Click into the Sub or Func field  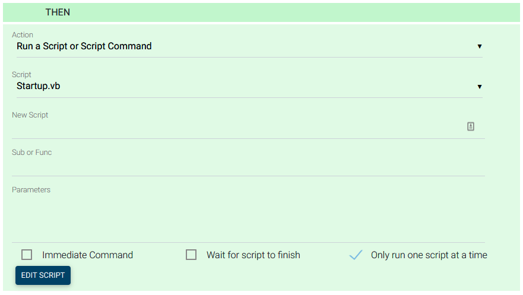[237, 166]
